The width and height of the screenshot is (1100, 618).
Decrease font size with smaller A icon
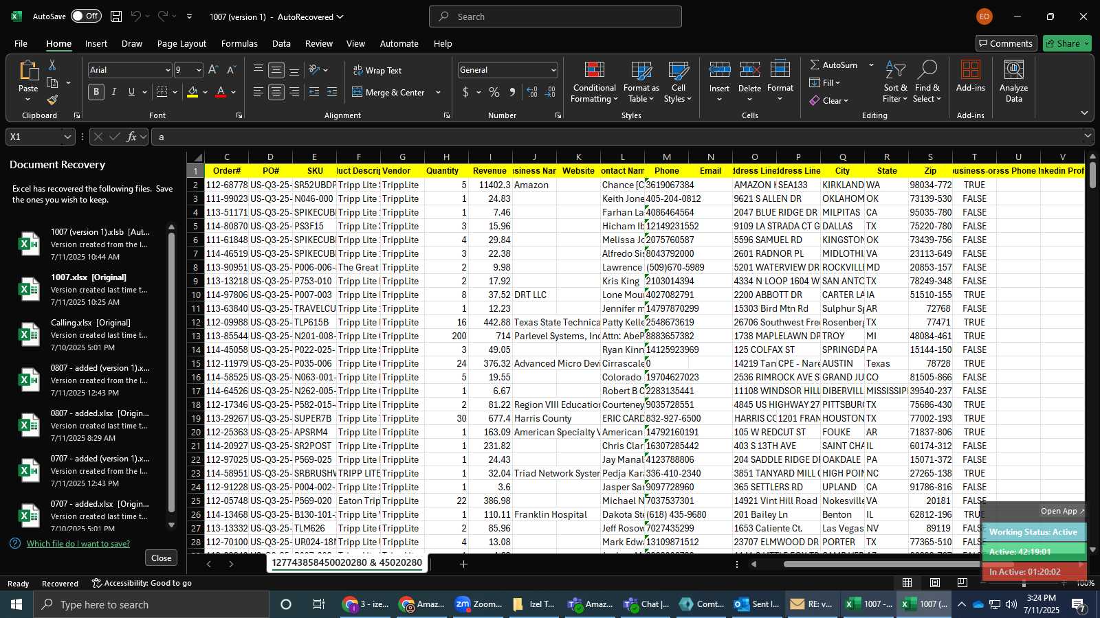coord(231,70)
